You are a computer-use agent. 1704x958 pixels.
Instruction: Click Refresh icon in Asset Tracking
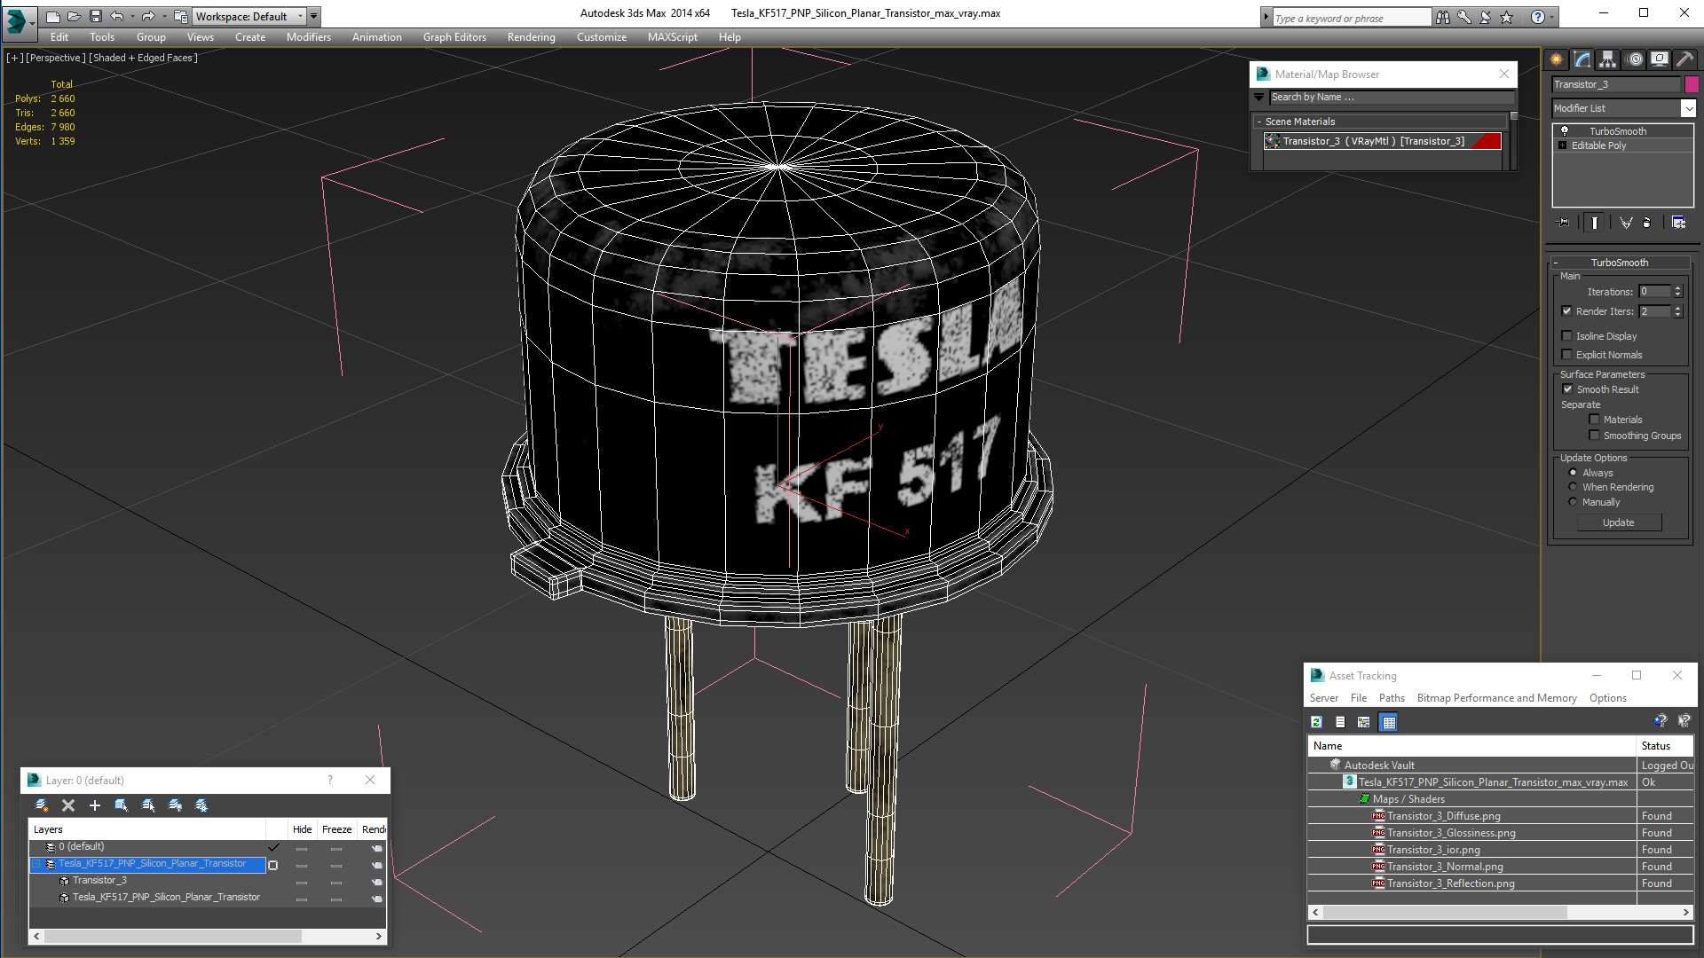1317,722
